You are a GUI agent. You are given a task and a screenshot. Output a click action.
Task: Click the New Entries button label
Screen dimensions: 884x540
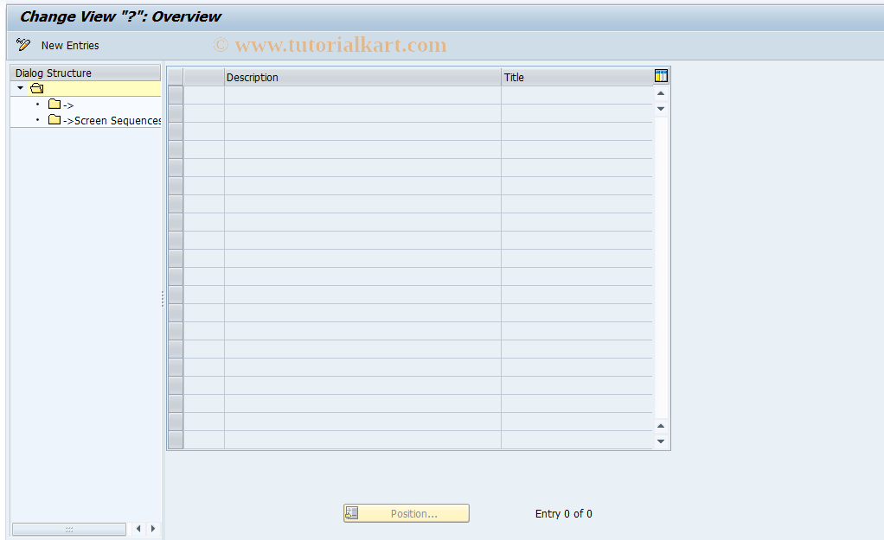tap(70, 46)
